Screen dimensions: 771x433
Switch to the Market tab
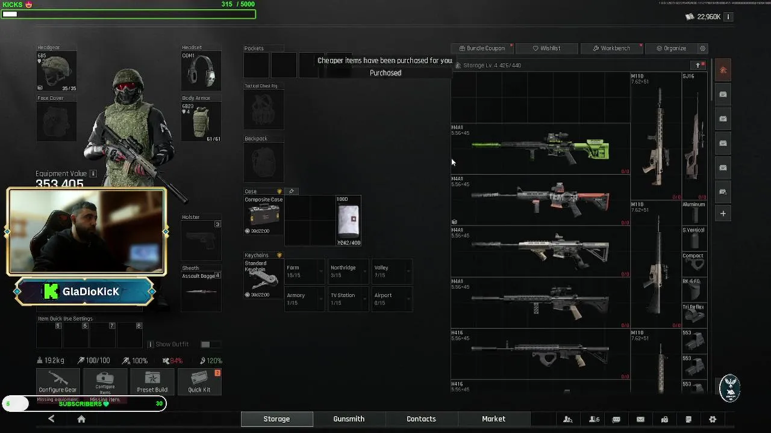coord(493,419)
